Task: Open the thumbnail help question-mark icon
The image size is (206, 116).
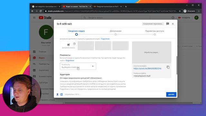Action: [74, 44]
